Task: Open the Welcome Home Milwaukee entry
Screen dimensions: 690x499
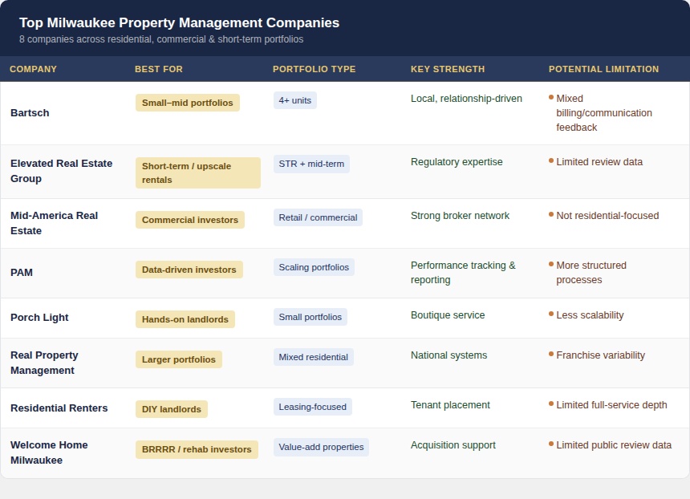Action: pos(49,452)
